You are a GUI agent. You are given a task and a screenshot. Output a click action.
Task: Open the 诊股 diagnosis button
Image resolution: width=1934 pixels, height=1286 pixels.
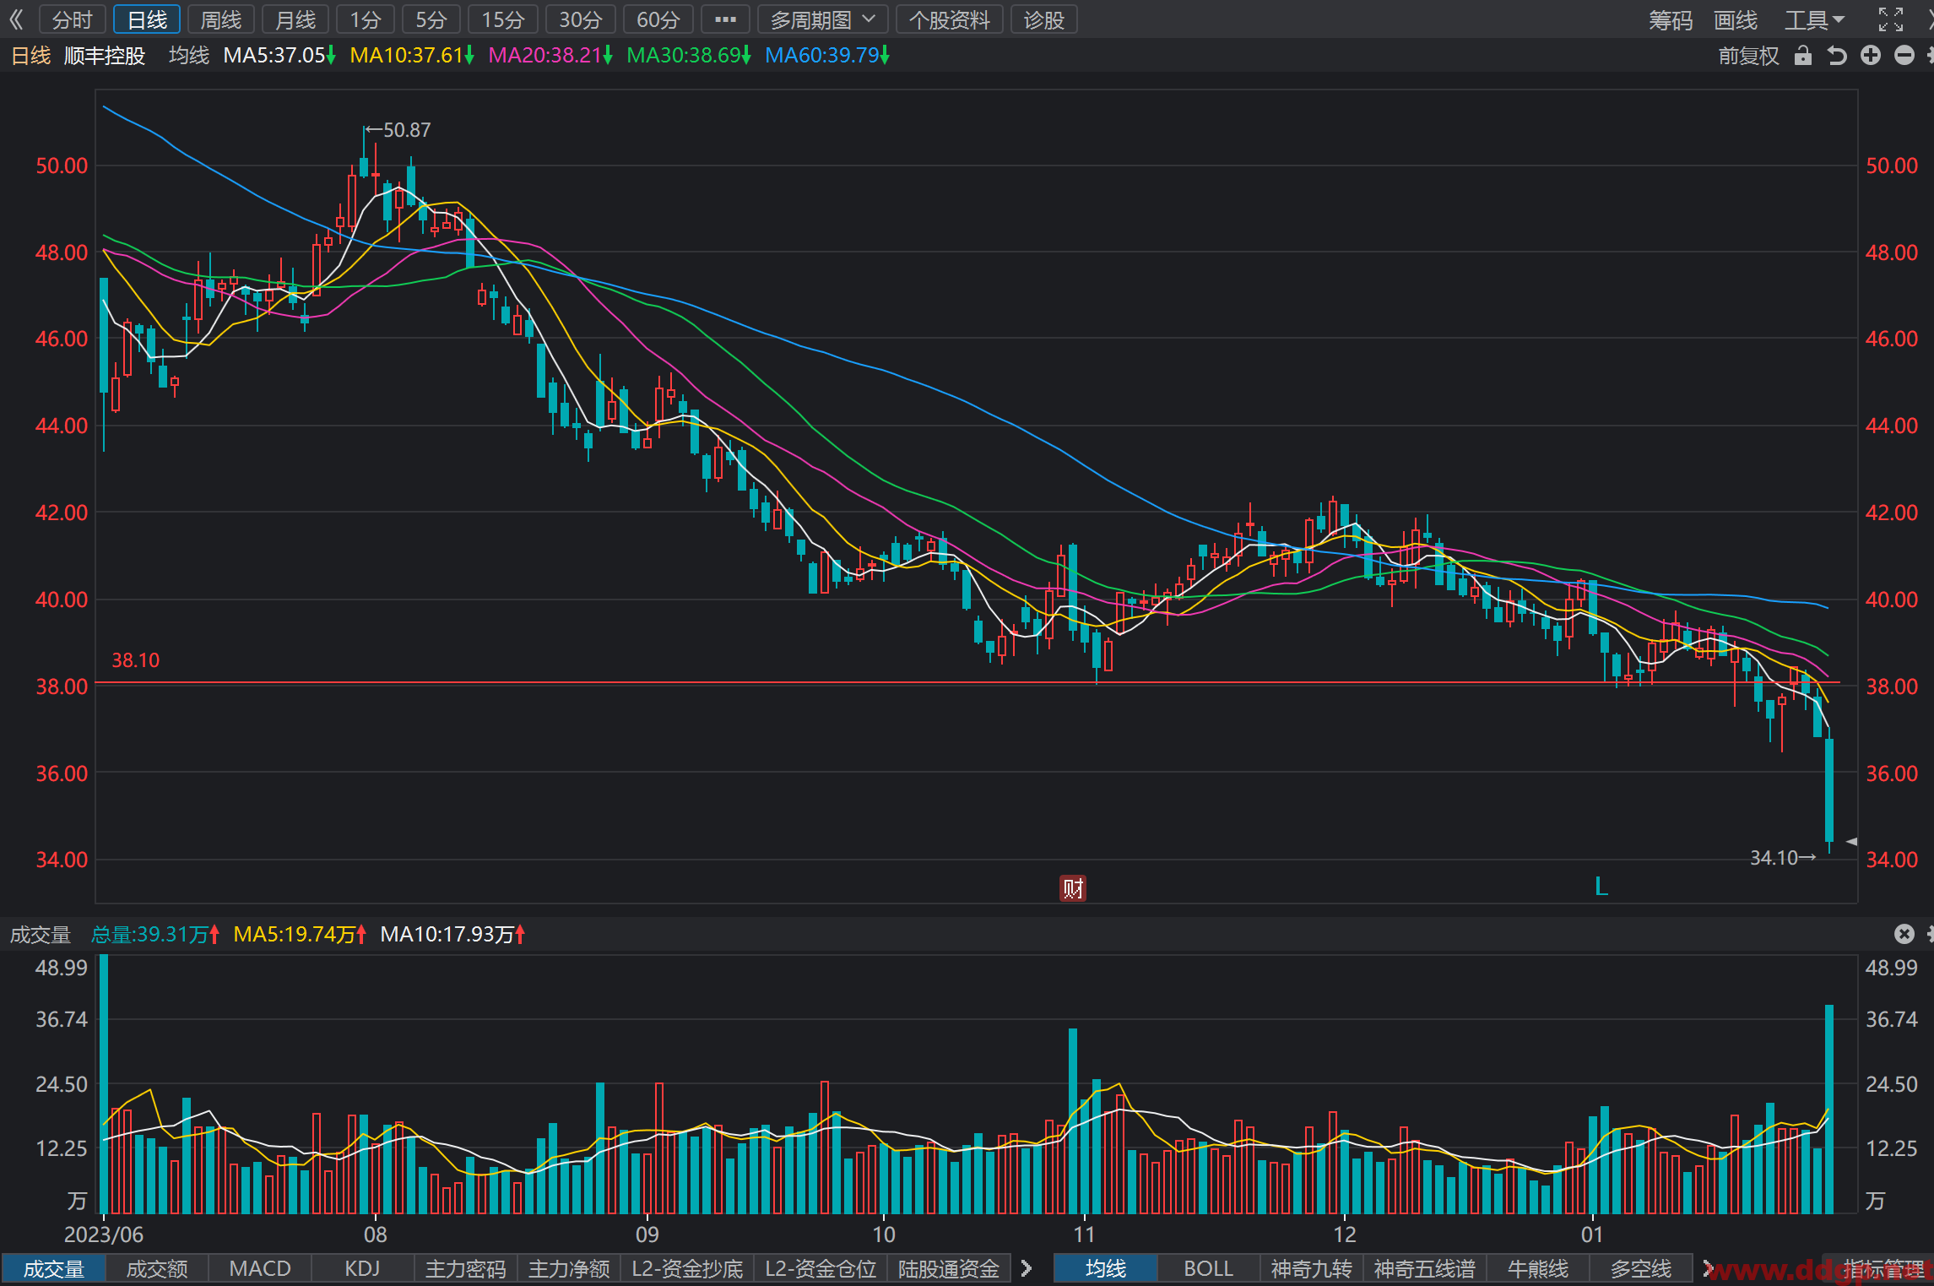click(x=1043, y=19)
